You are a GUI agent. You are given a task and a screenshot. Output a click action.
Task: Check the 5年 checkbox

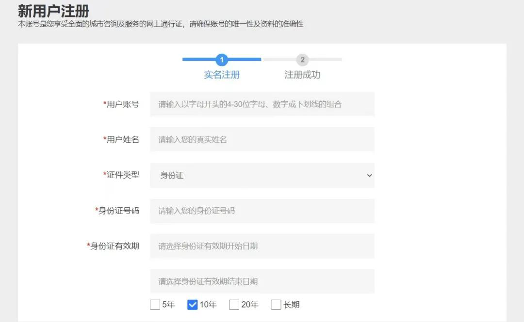pyautogui.click(x=155, y=305)
